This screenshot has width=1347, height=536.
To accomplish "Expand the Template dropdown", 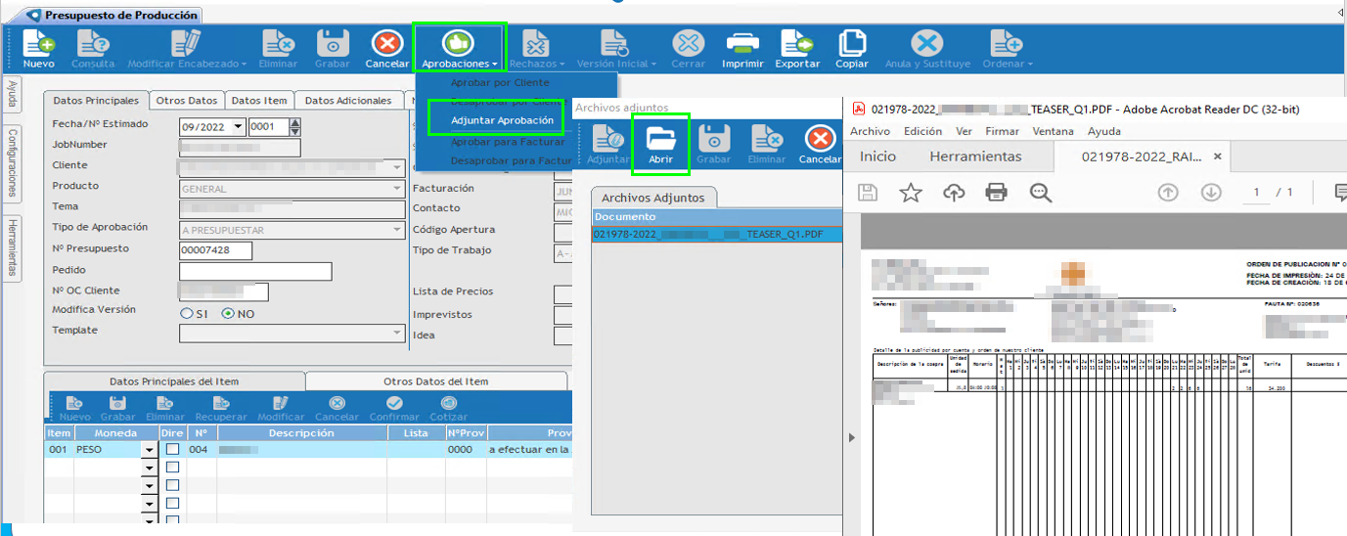I will click(397, 334).
